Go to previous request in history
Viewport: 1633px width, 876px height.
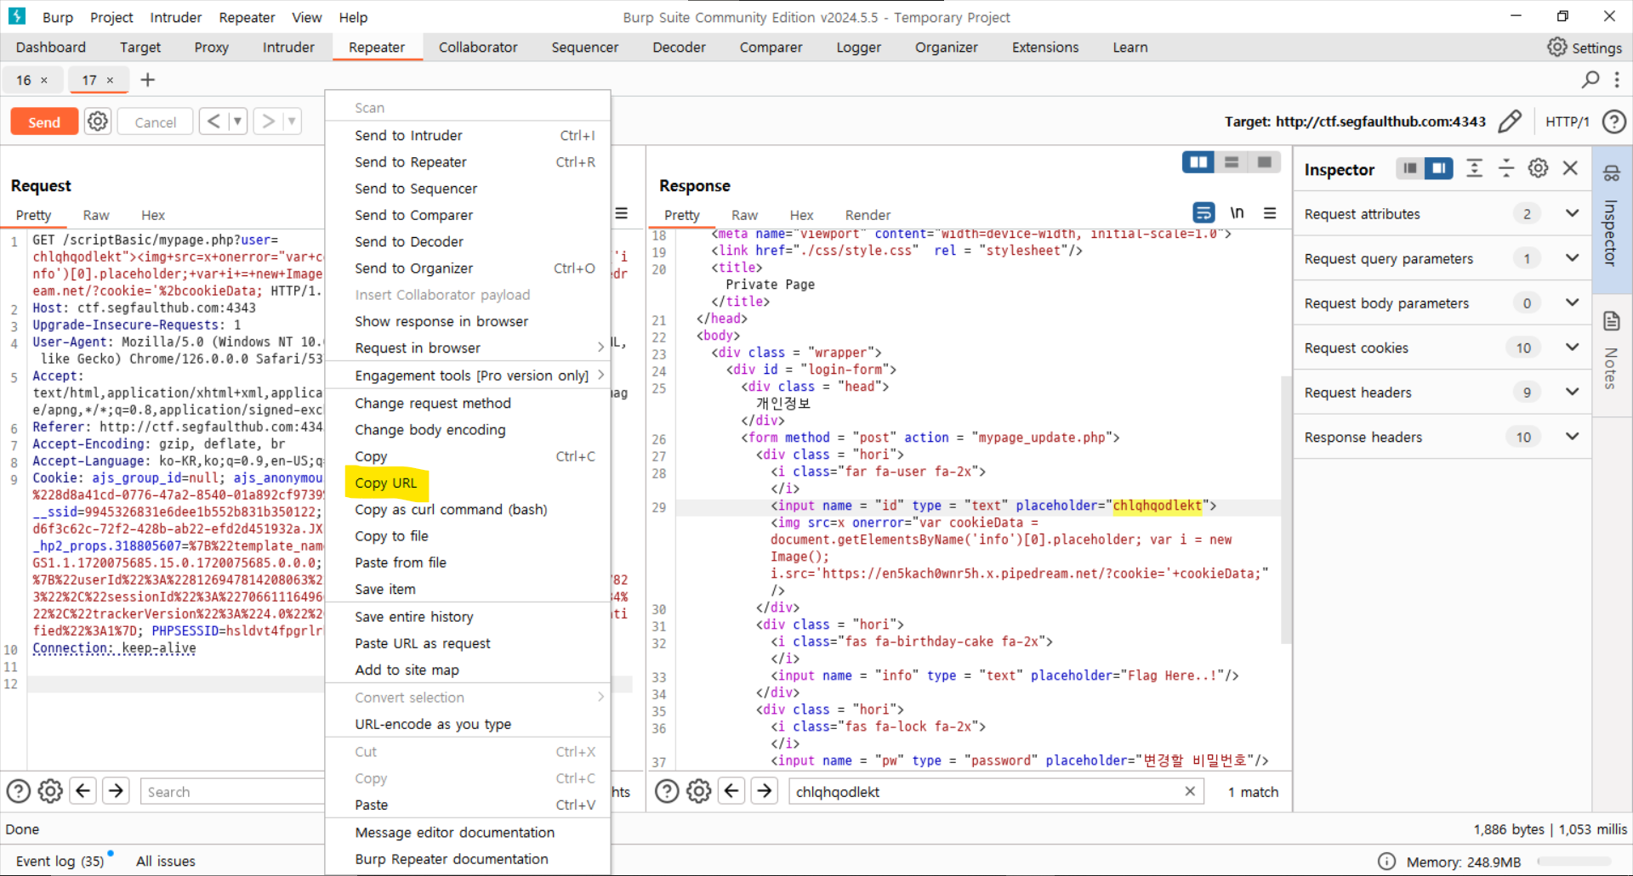click(x=214, y=122)
